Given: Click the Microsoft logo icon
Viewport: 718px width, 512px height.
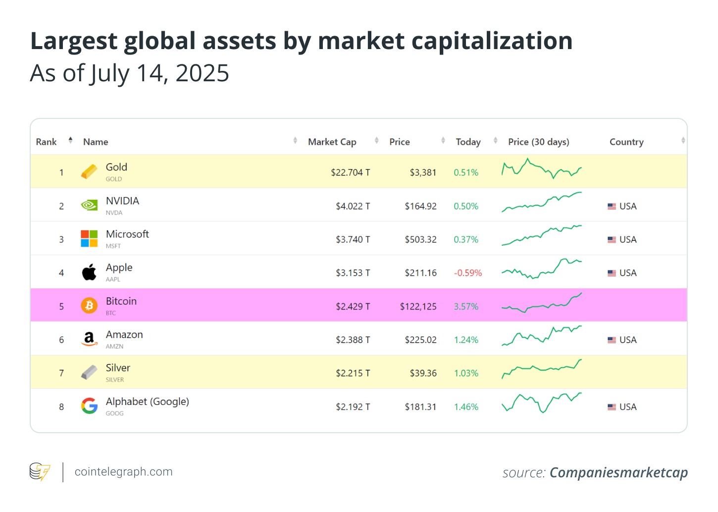Looking at the screenshot, I should pos(89,239).
